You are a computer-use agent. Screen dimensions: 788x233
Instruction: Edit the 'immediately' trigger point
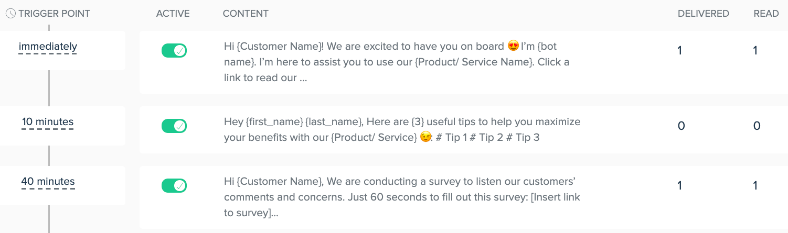48,47
